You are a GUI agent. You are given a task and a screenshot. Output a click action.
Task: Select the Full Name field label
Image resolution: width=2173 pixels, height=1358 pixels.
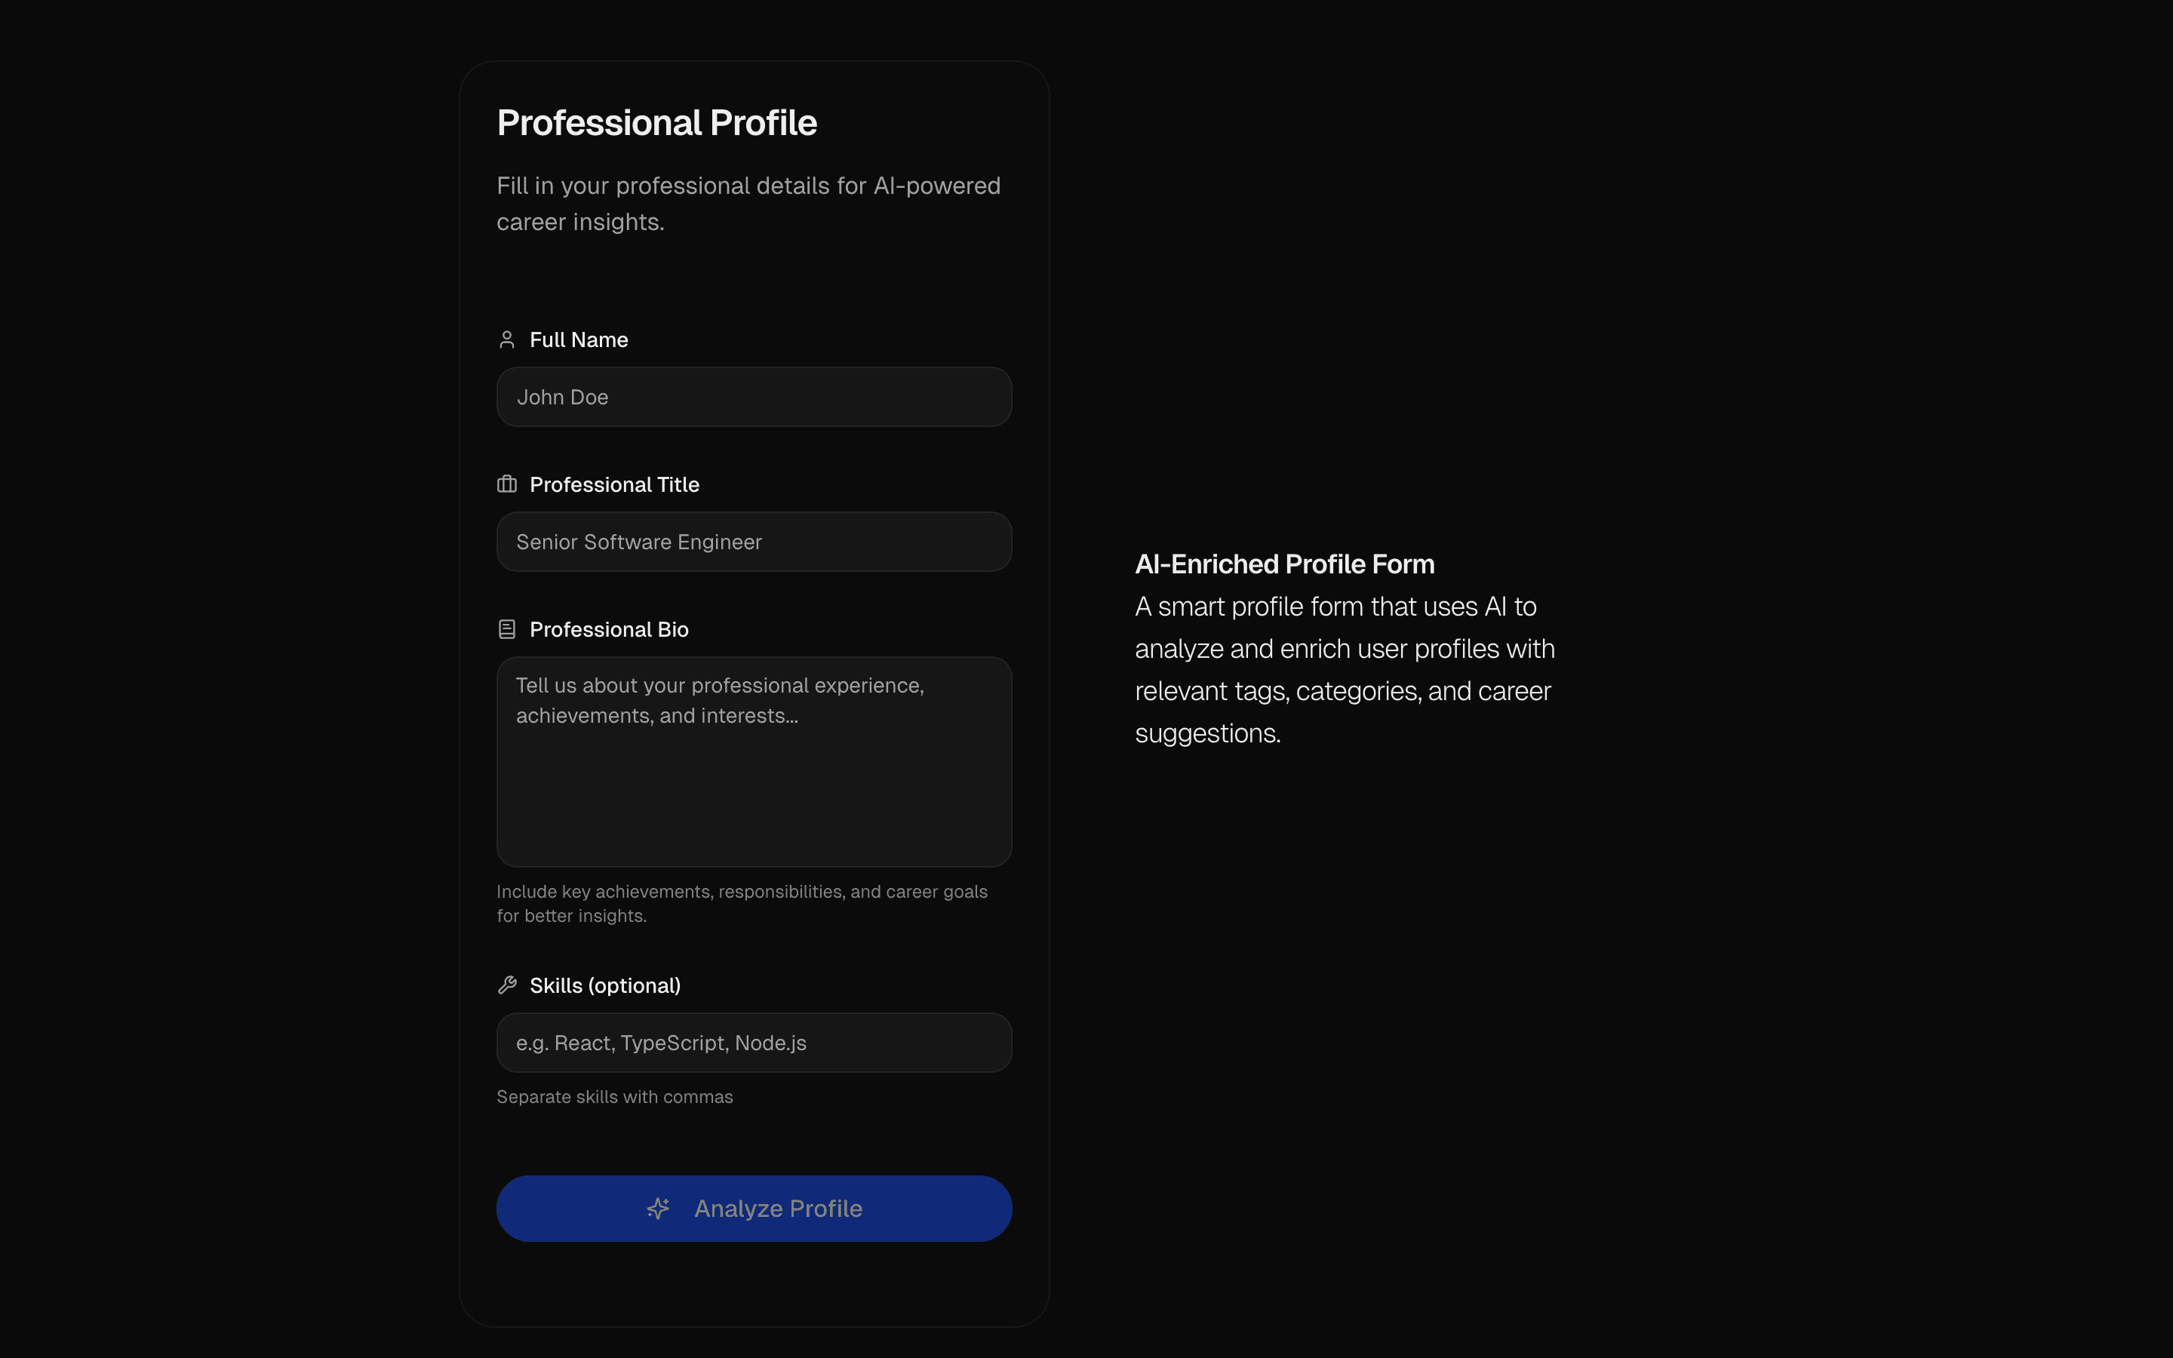tap(578, 339)
